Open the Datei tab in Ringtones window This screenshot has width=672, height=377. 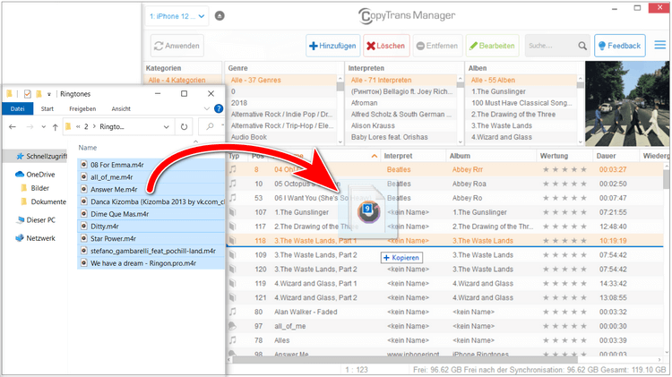[x=18, y=109]
